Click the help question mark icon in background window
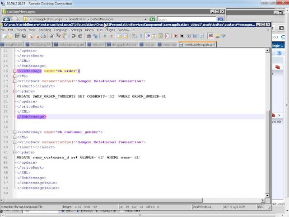 coord(279,53)
